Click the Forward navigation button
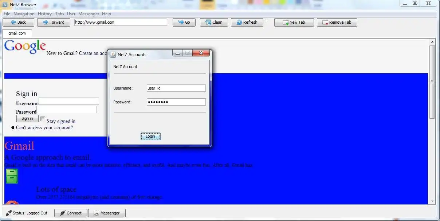This screenshot has width=440, height=221. click(54, 22)
